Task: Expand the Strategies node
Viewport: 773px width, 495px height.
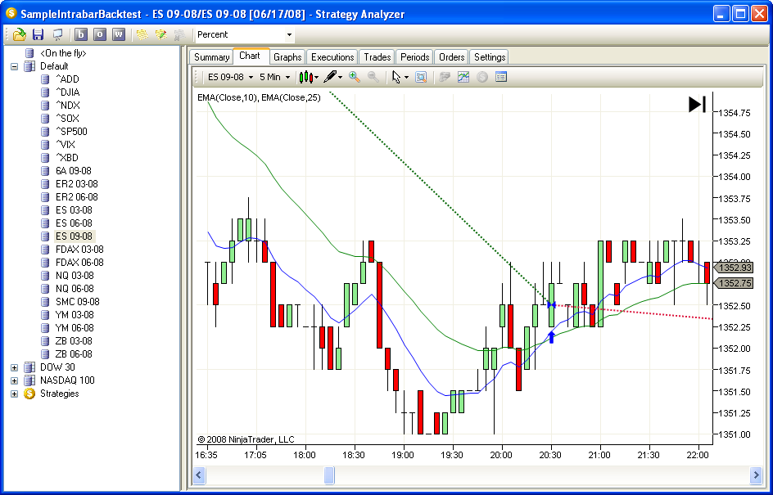Action: pyautogui.click(x=14, y=394)
